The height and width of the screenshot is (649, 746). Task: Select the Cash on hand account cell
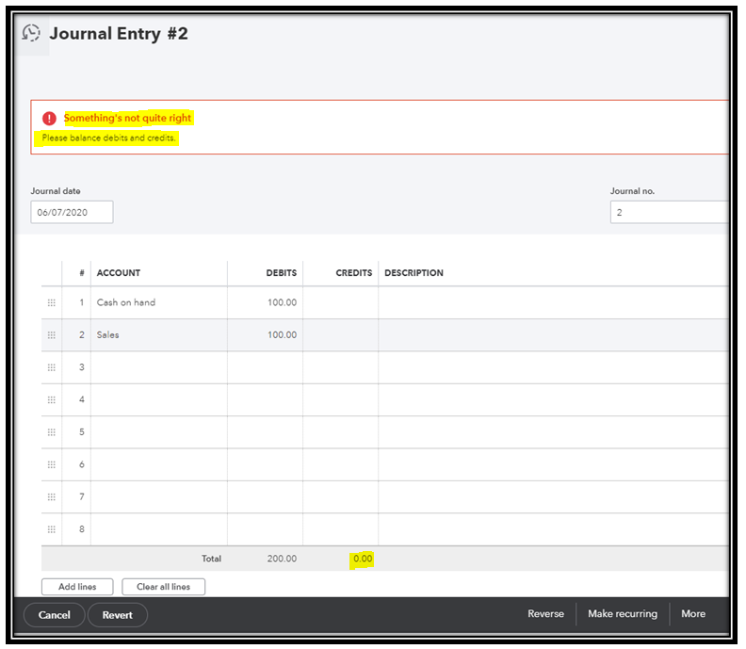[x=159, y=302]
